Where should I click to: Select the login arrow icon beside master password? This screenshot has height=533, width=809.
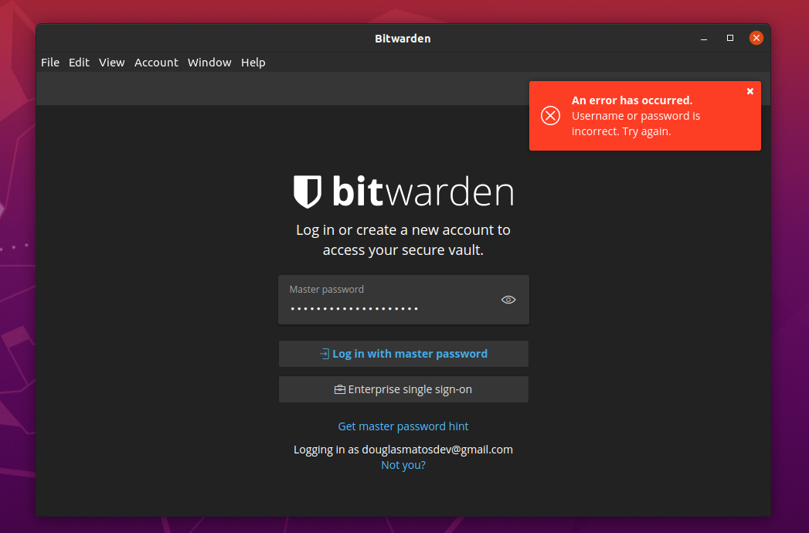coord(325,354)
